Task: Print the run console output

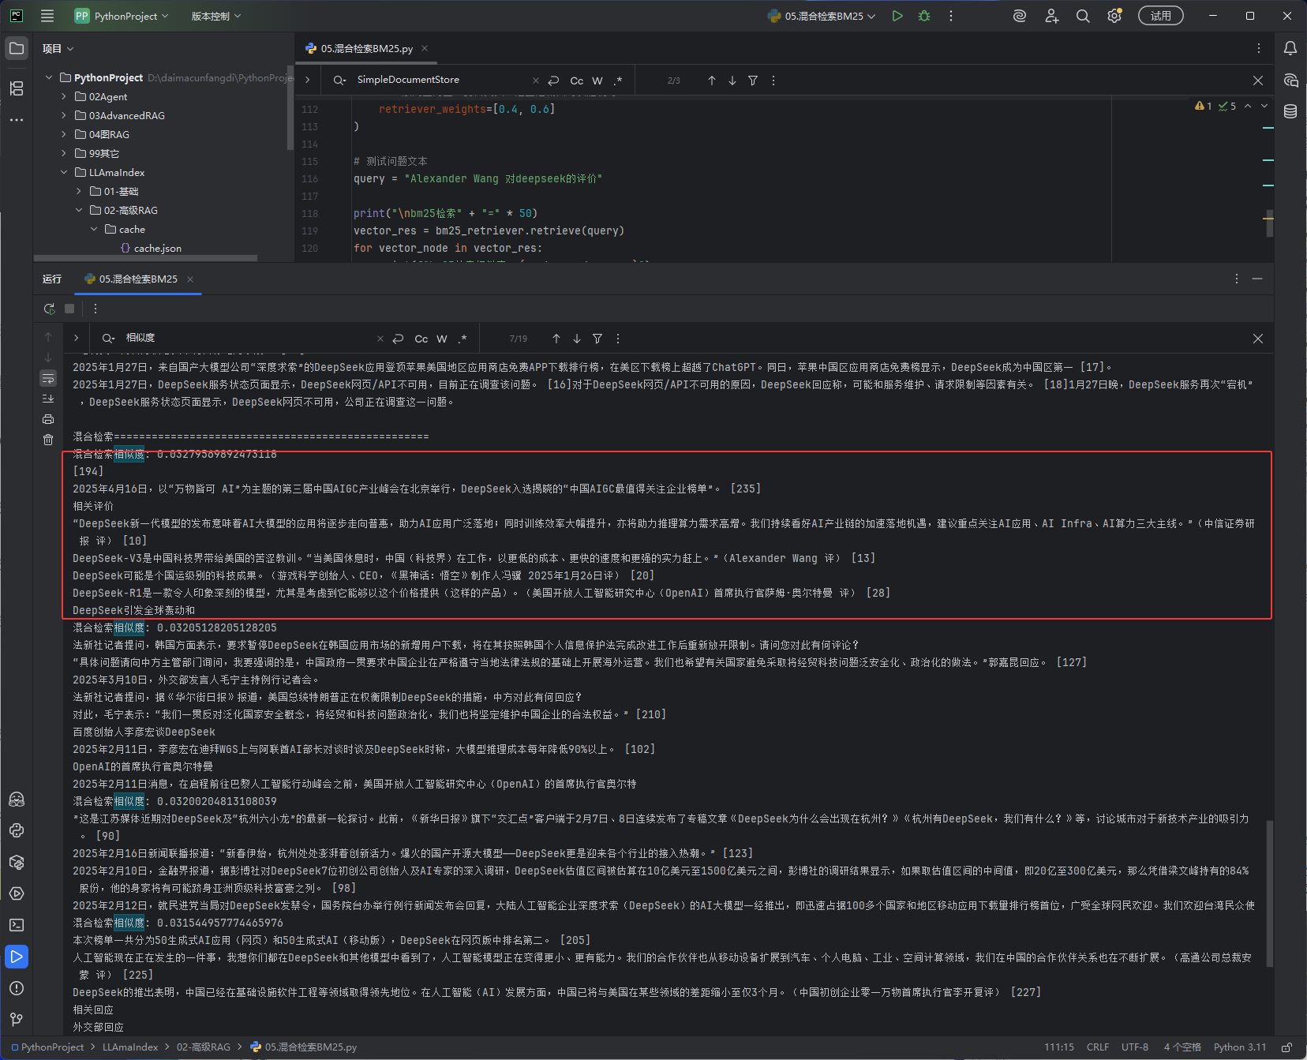Action: click(48, 419)
